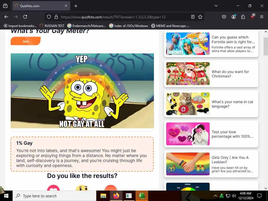
Task: Reload the current page
Action: click(25, 17)
